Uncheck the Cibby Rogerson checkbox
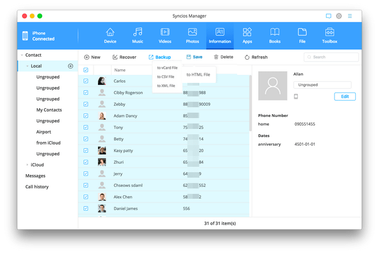The height and width of the screenshot is (254, 379). 86,93
